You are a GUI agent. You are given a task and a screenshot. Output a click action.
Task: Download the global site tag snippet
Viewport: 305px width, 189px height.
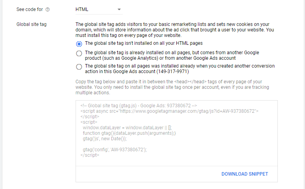[245, 174]
